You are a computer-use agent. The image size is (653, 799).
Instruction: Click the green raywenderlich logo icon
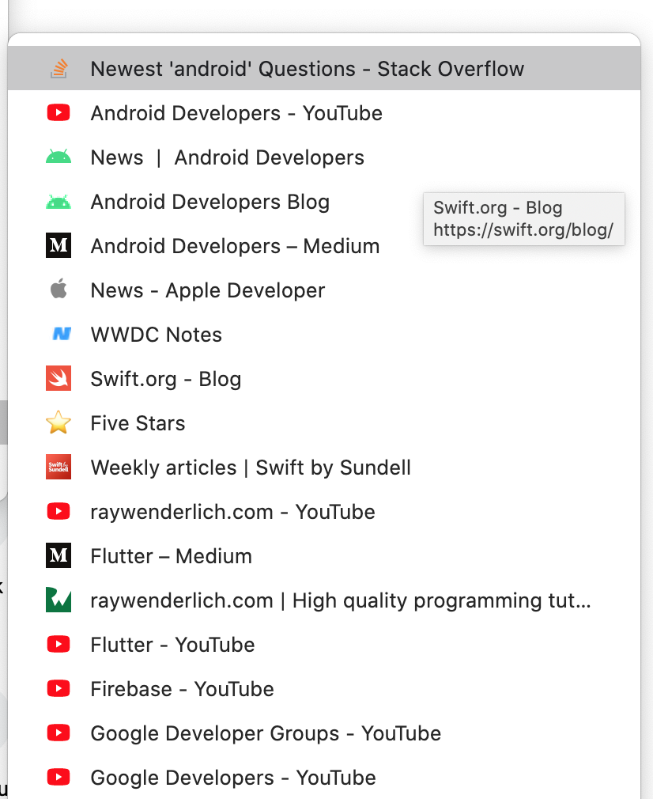pos(59,600)
